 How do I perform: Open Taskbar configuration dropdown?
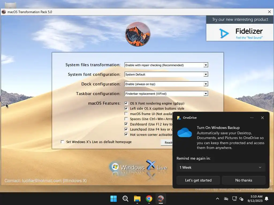tap(166, 94)
